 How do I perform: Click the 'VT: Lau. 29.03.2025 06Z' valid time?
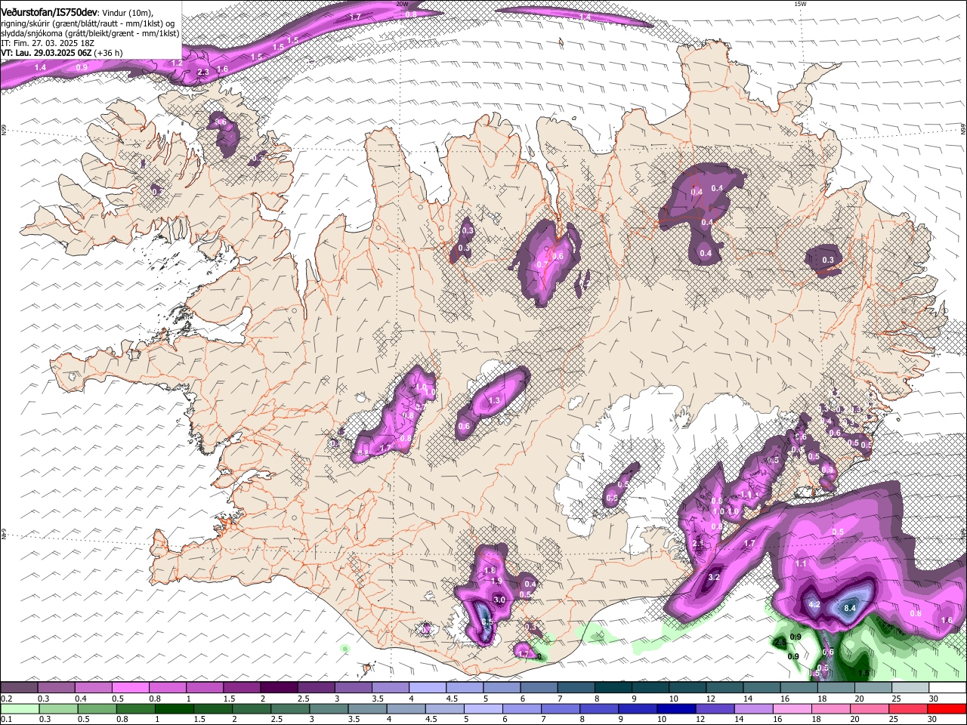tap(47, 53)
